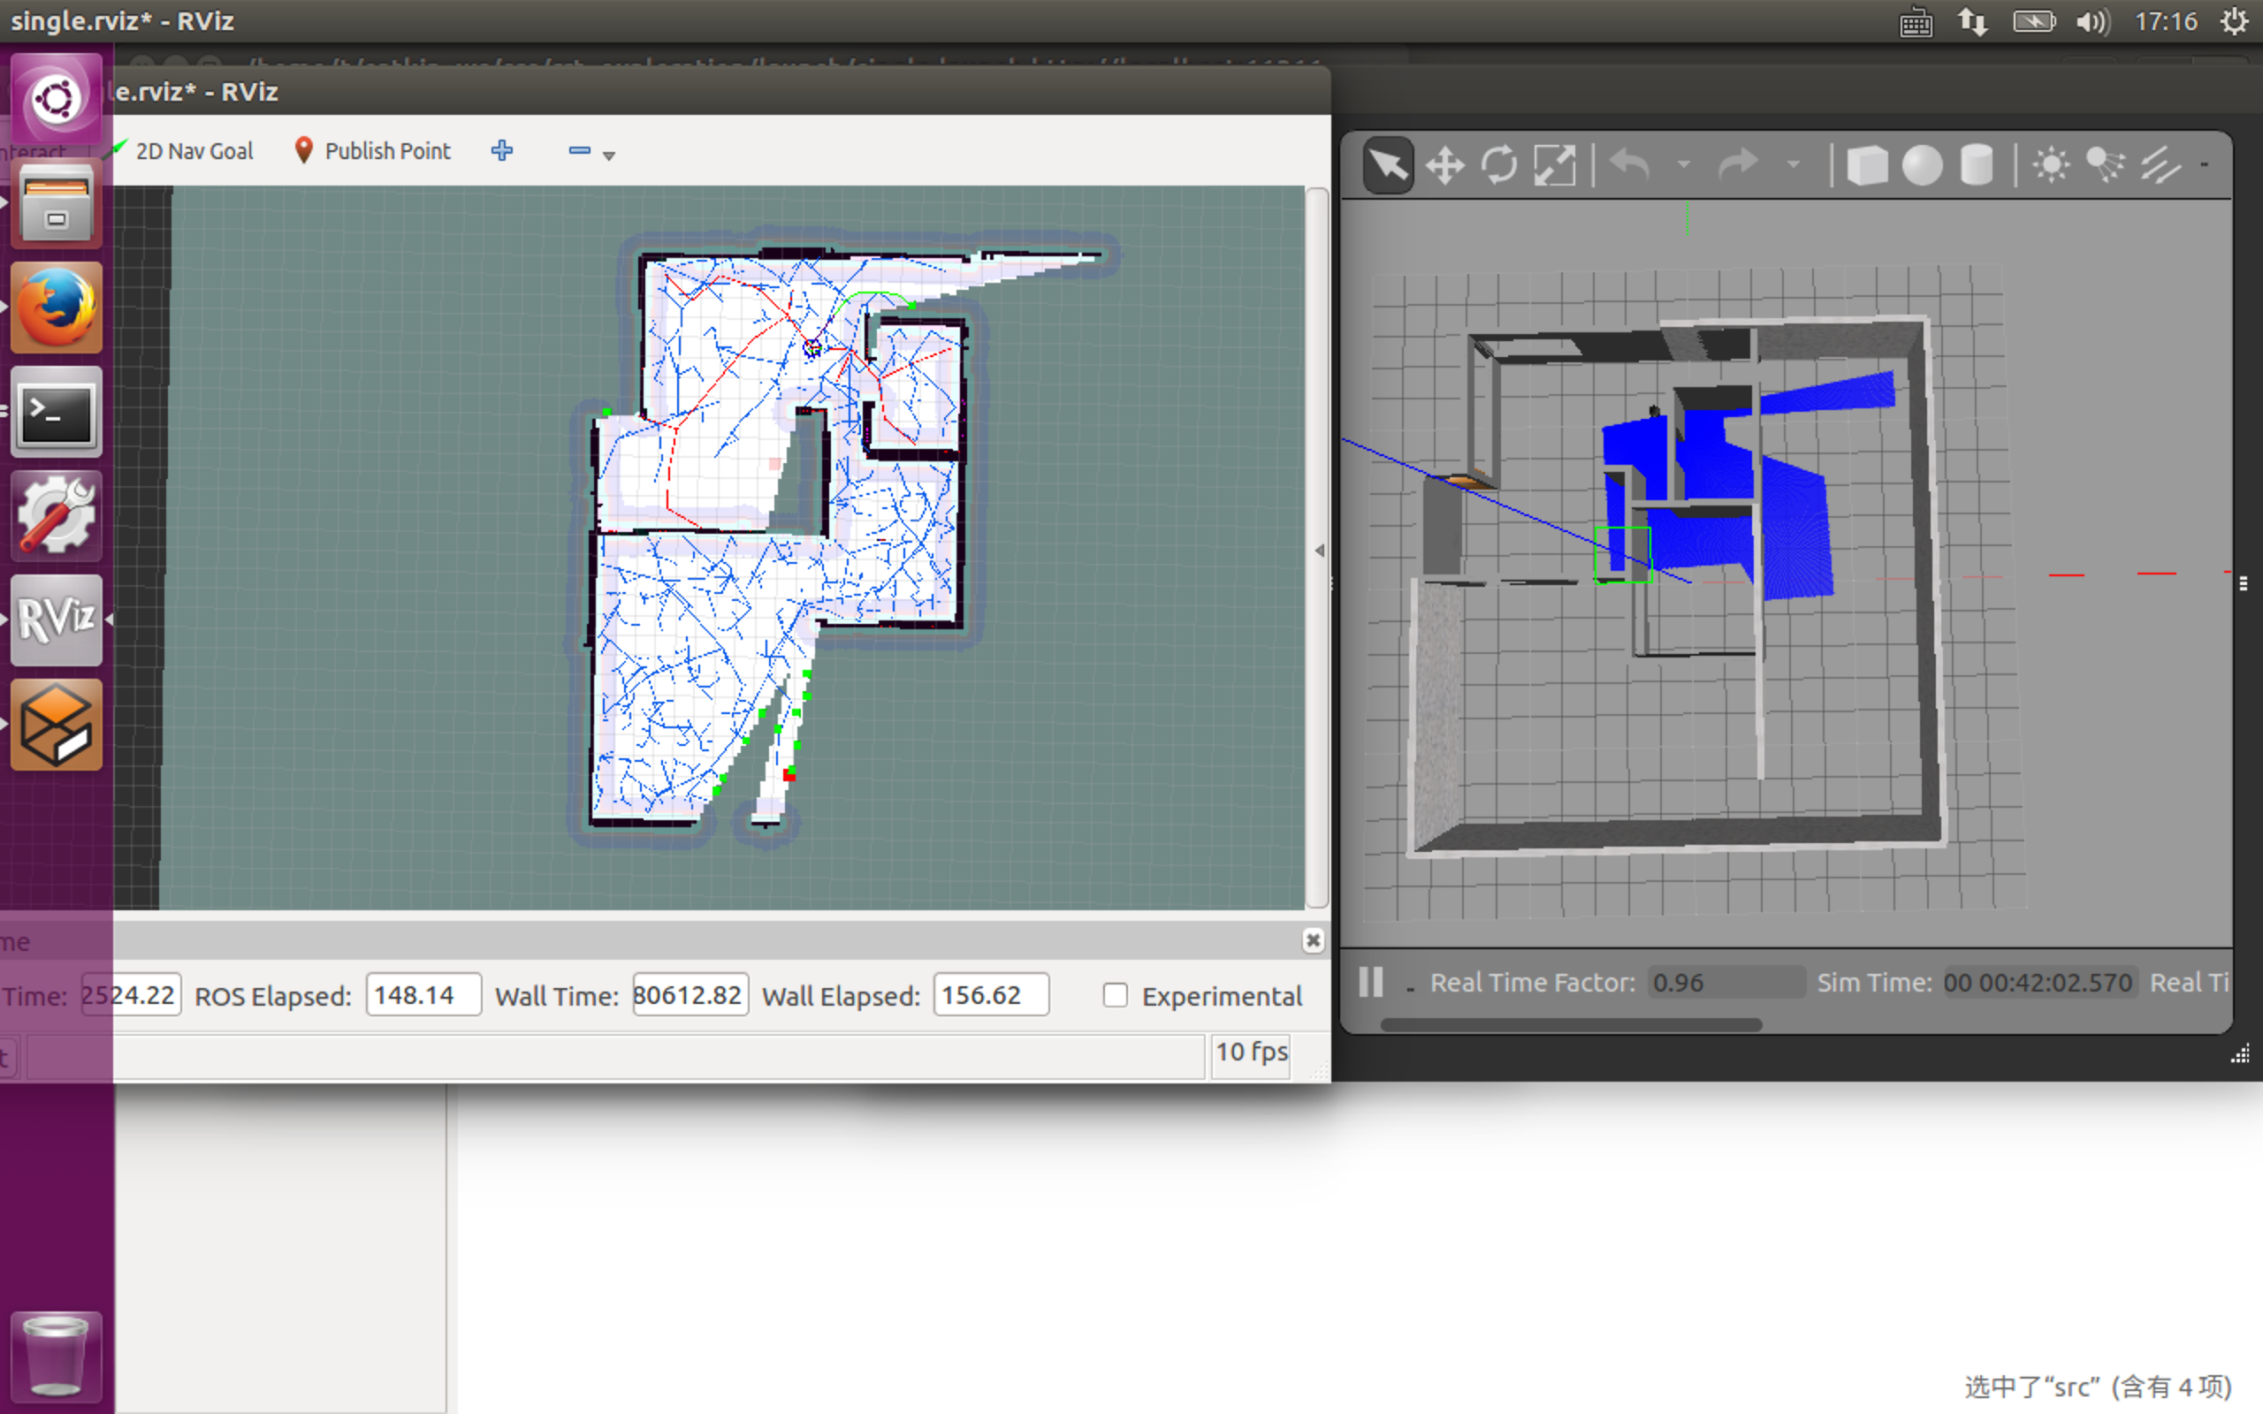Add a point light in Gazebo
Viewport: 2263px width, 1414px height.
[2051, 165]
